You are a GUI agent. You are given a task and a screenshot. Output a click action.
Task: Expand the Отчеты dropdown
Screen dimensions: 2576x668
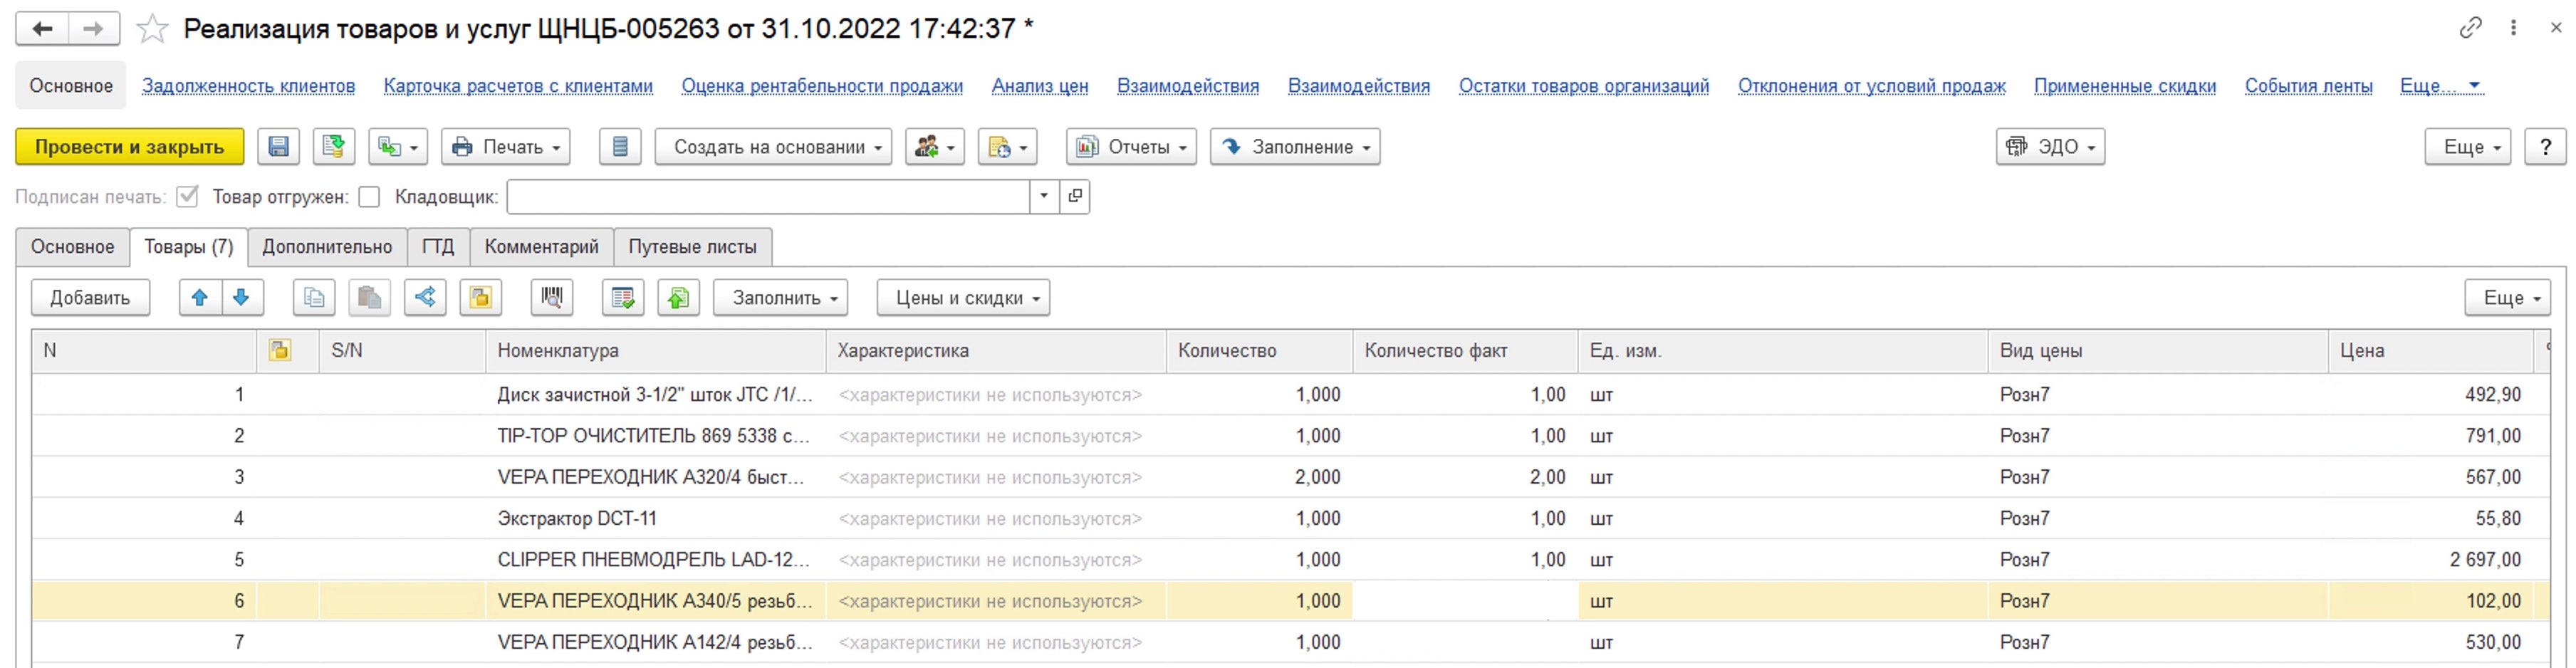1131,147
